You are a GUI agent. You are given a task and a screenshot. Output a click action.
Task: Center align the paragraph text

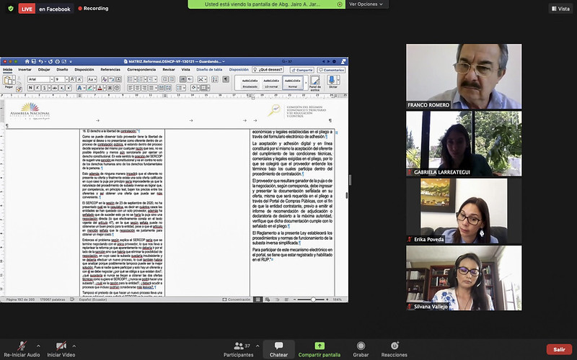[137, 88]
